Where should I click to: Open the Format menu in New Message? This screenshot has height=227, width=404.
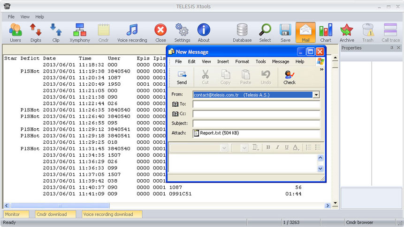[242, 61]
